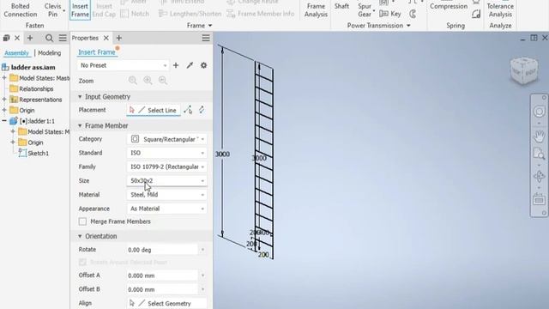549x309 pixels.
Task: Click the zoom in magnifier icon
Action: (x=148, y=81)
